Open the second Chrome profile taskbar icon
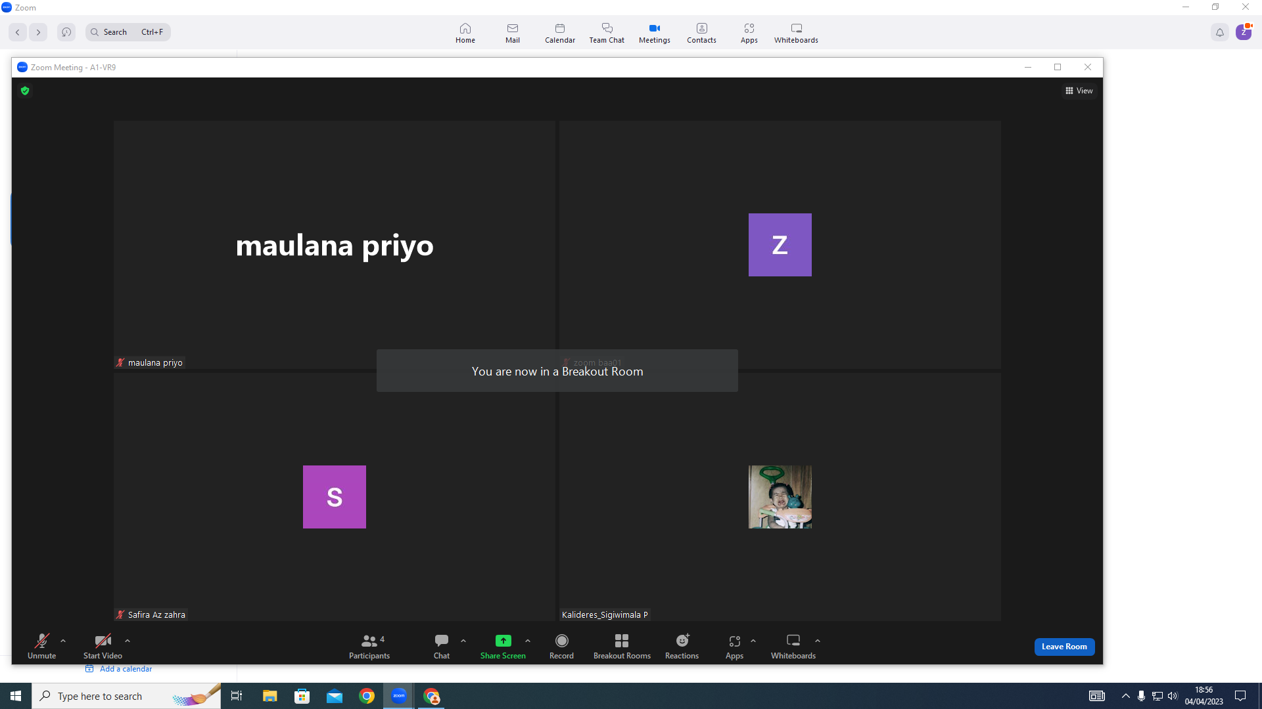The height and width of the screenshot is (709, 1262). pyautogui.click(x=431, y=696)
